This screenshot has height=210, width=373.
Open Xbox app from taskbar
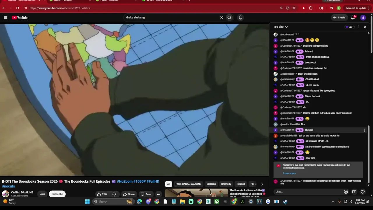[217, 202]
